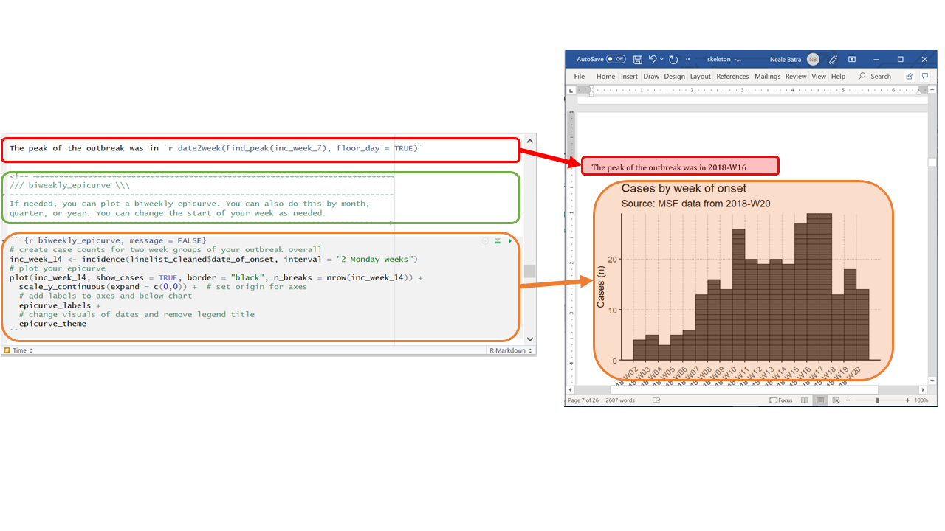This screenshot has height=531, width=945.
Task: Open the Mailings ribbon tab
Action: (767, 76)
